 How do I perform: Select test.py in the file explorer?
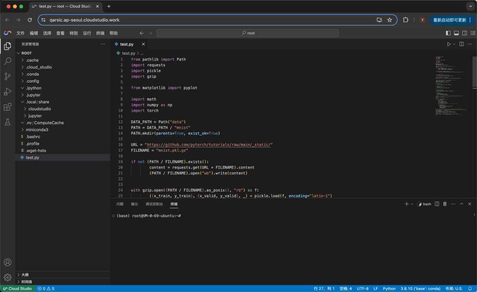(63, 157)
